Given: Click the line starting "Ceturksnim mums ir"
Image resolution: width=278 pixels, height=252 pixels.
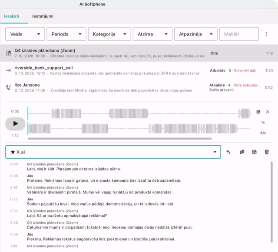Looking at the screenshot, I should pyautogui.click(x=109, y=227).
